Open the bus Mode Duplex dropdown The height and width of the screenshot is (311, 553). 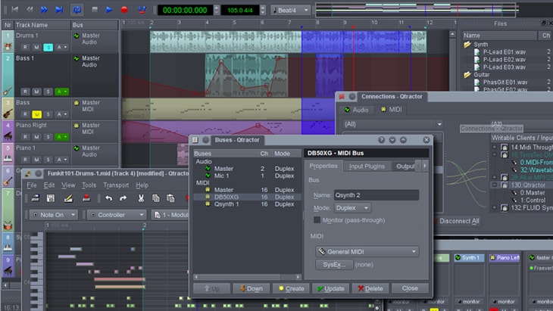coord(352,208)
